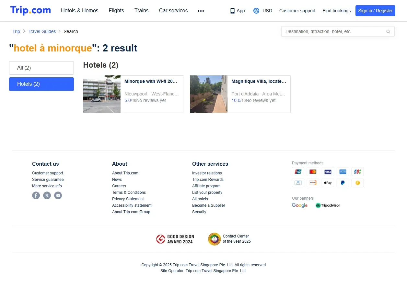Screen dimensions: 407x298
Task: Open the Flights menu
Action: pos(116,11)
